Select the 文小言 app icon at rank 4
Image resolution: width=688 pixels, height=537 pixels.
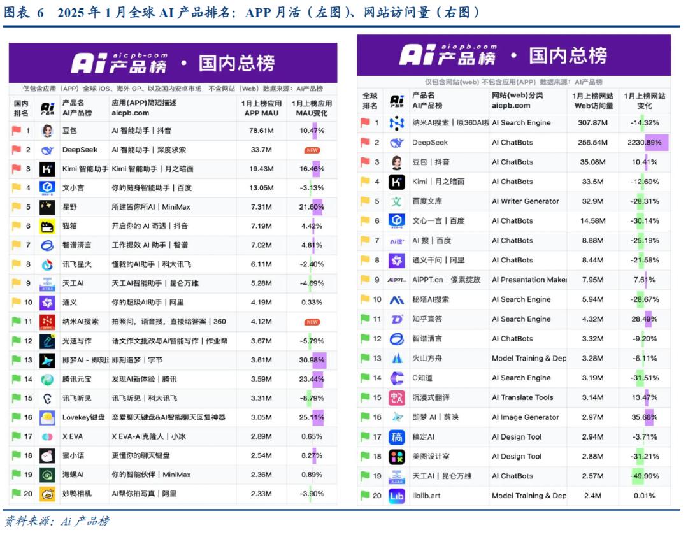click(x=47, y=188)
